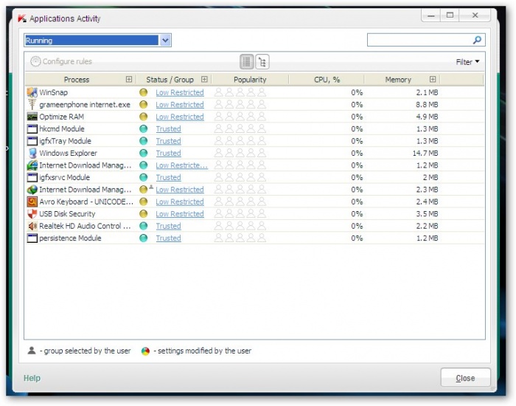
Task: Minimize the Applications Activity window
Action: pyautogui.click(x=431, y=16)
